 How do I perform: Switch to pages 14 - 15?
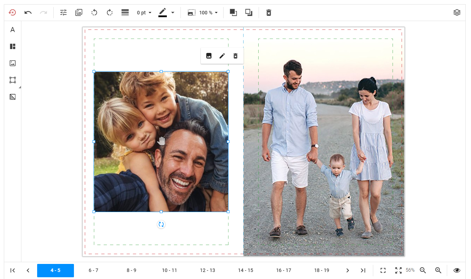tap(246, 270)
